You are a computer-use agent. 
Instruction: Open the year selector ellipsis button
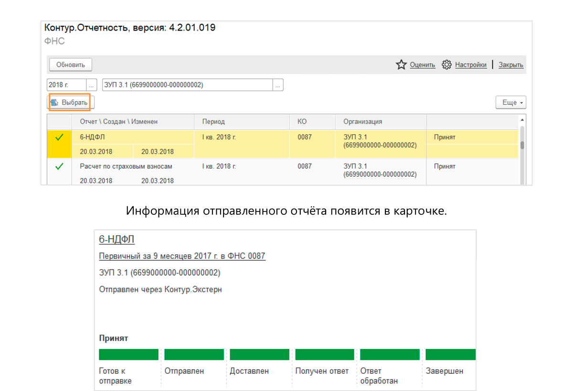[92, 85]
